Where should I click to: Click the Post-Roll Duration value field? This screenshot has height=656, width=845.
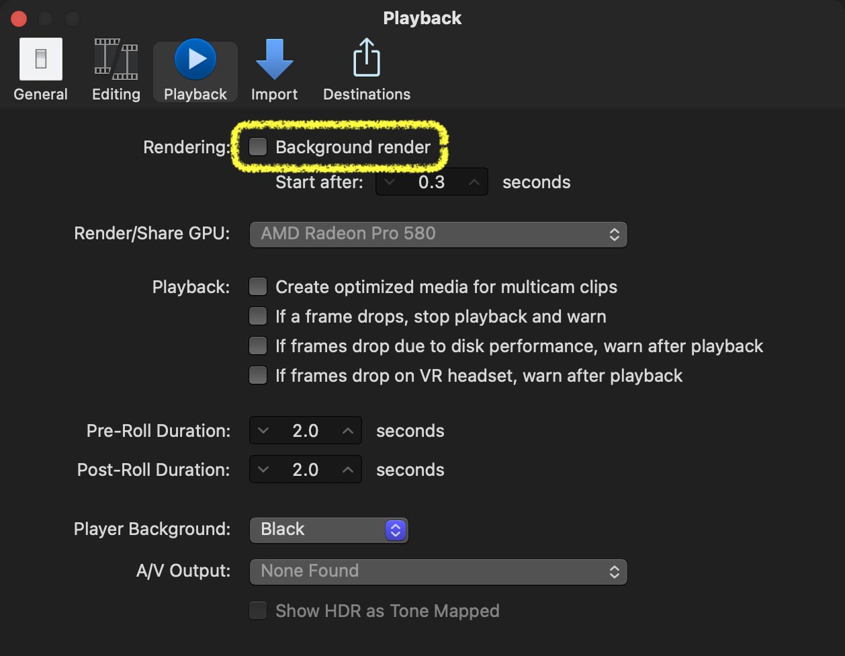pyautogui.click(x=306, y=470)
